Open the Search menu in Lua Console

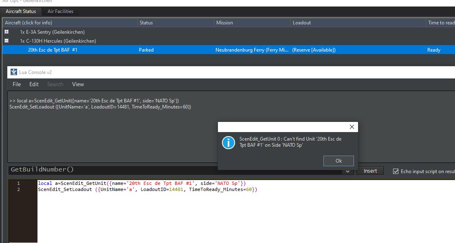tap(55, 84)
